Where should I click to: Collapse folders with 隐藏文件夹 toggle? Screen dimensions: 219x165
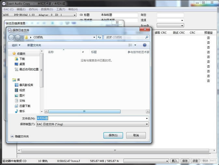20,136
